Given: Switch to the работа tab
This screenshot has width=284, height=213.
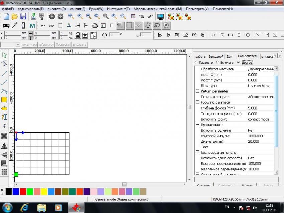Looking at the screenshot, I should (200, 56).
